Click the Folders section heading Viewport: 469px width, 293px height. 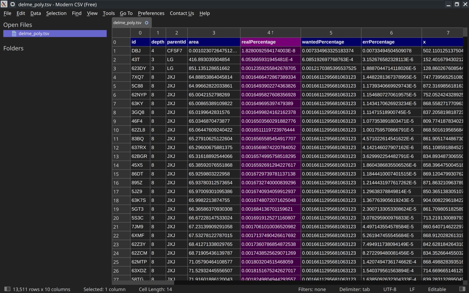pos(13,48)
